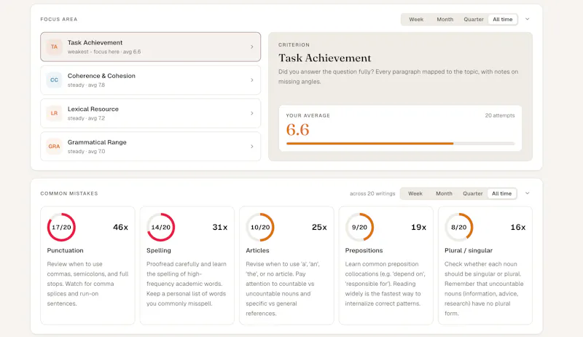This screenshot has height=337, width=583.
Task: Open the Plural / singular card title
Action: tap(469, 250)
